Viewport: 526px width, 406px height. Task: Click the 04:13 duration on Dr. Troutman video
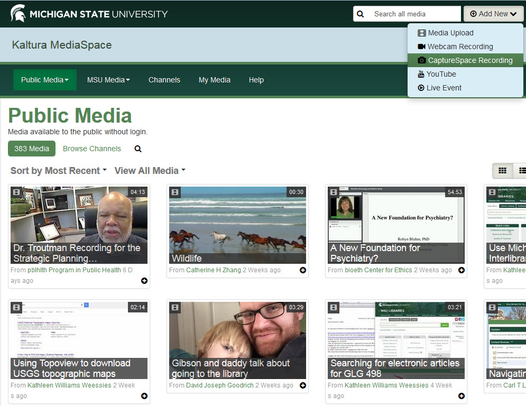click(137, 192)
